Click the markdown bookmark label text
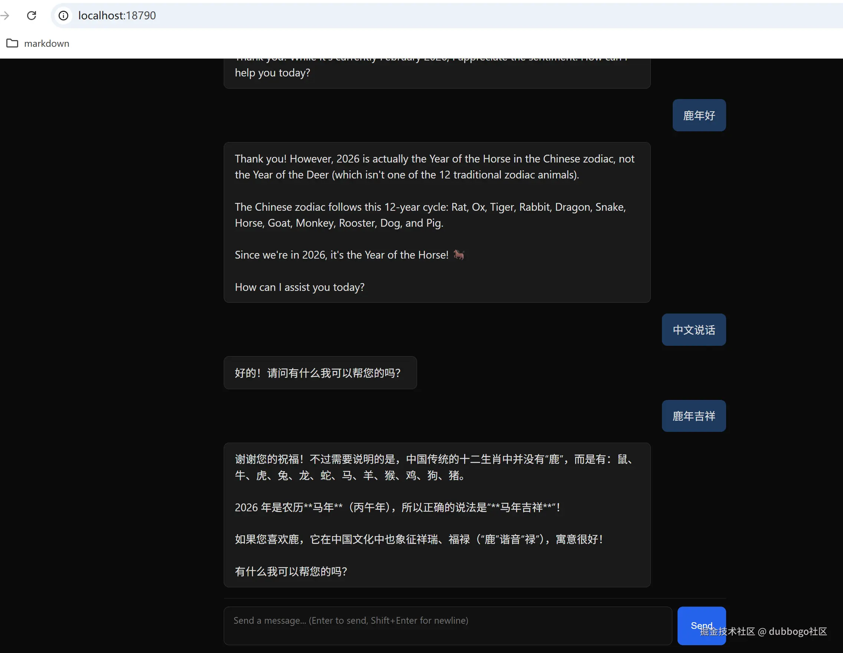 (x=47, y=43)
